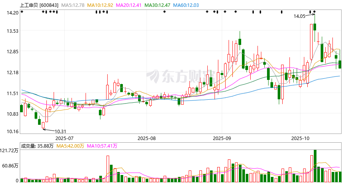Click the asterisk event marker above the 14.05 peak
345x183 pixels.
click(315, 12)
